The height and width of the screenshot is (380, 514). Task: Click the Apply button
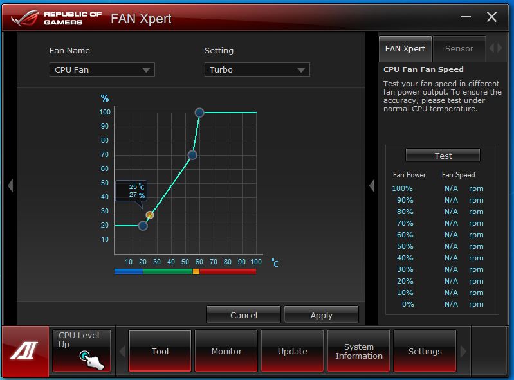pos(321,315)
